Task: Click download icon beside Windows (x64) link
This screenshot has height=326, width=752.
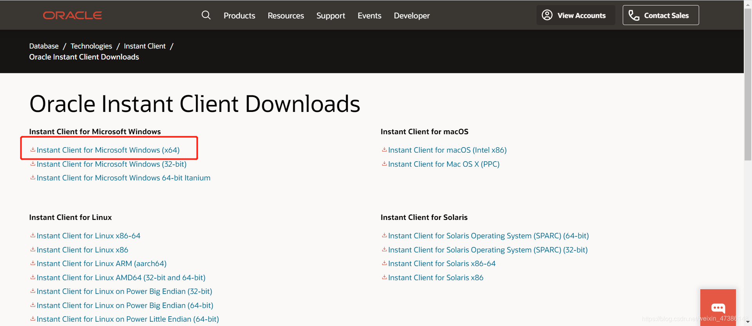Action: click(33, 149)
